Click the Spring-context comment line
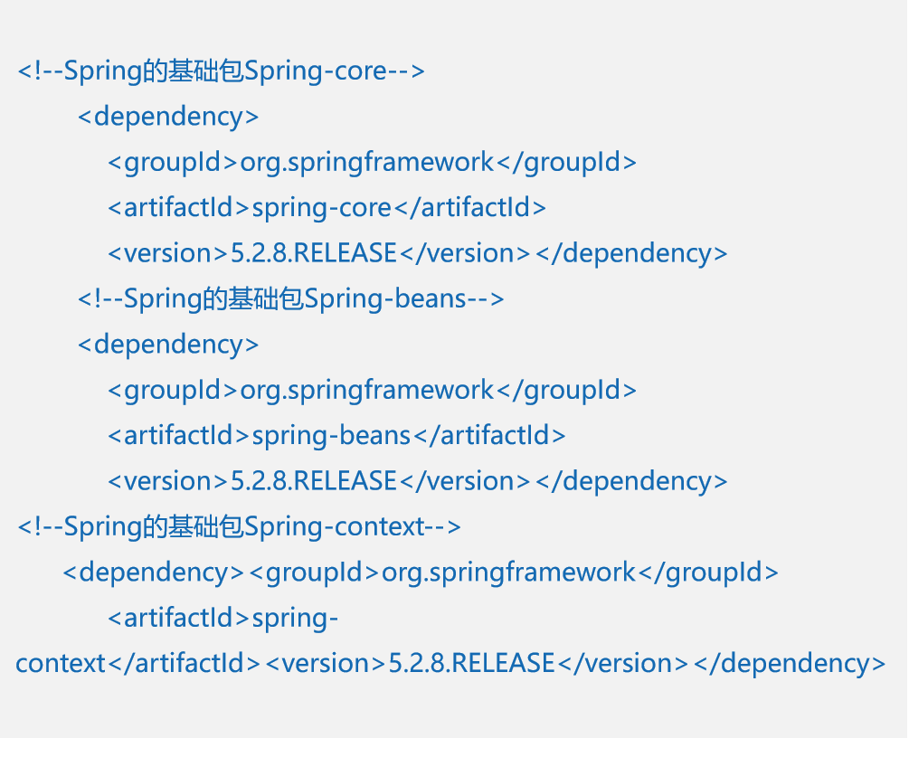The width and height of the screenshot is (909, 776). [x=239, y=526]
